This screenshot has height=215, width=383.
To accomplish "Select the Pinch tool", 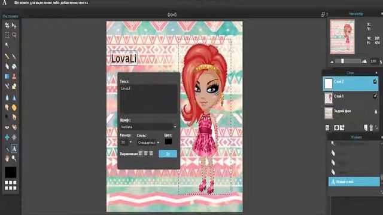I will point(14,137).
